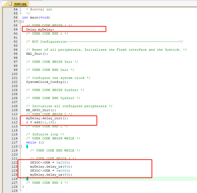This screenshot has height=193, width=197.
Task: Click on 'int main(void)' declaration
Action: click(36, 18)
